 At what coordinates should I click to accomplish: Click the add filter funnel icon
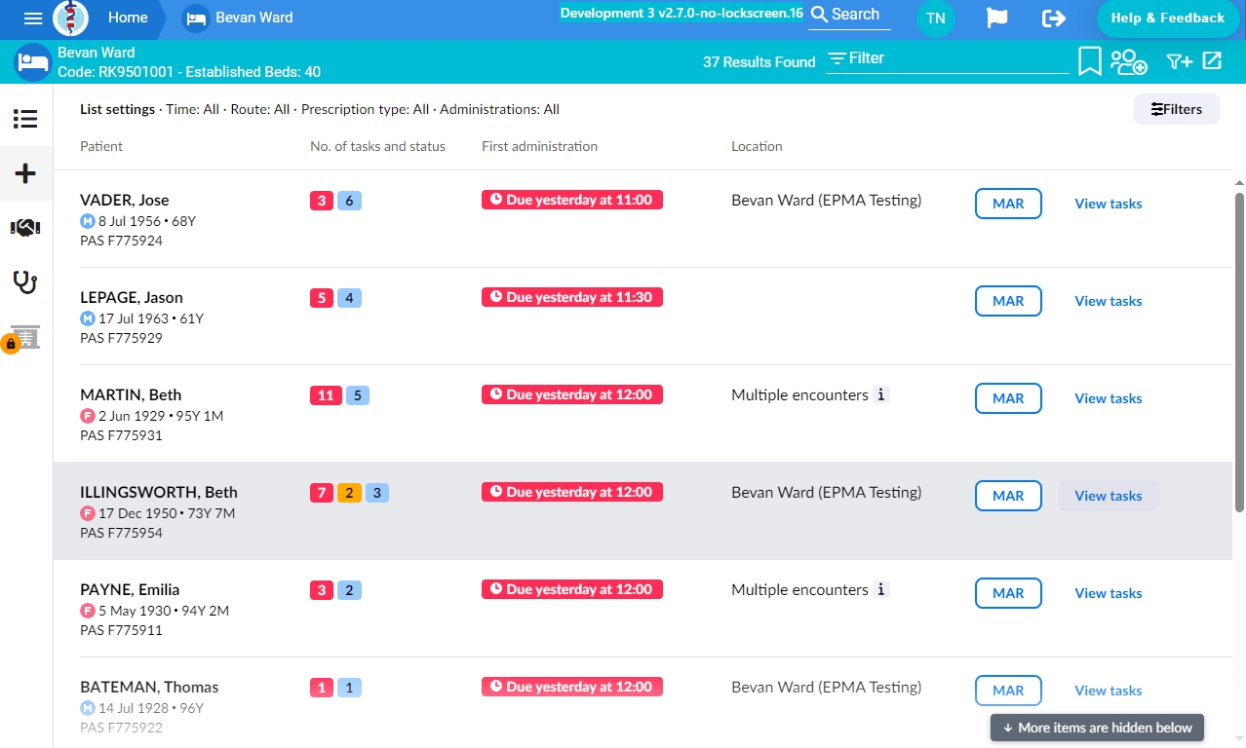[x=1179, y=61]
